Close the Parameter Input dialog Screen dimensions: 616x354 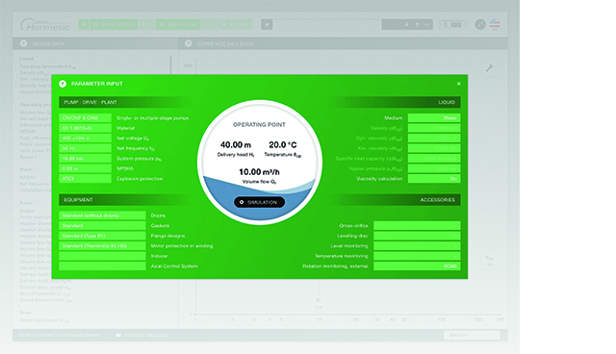click(458, 84)
